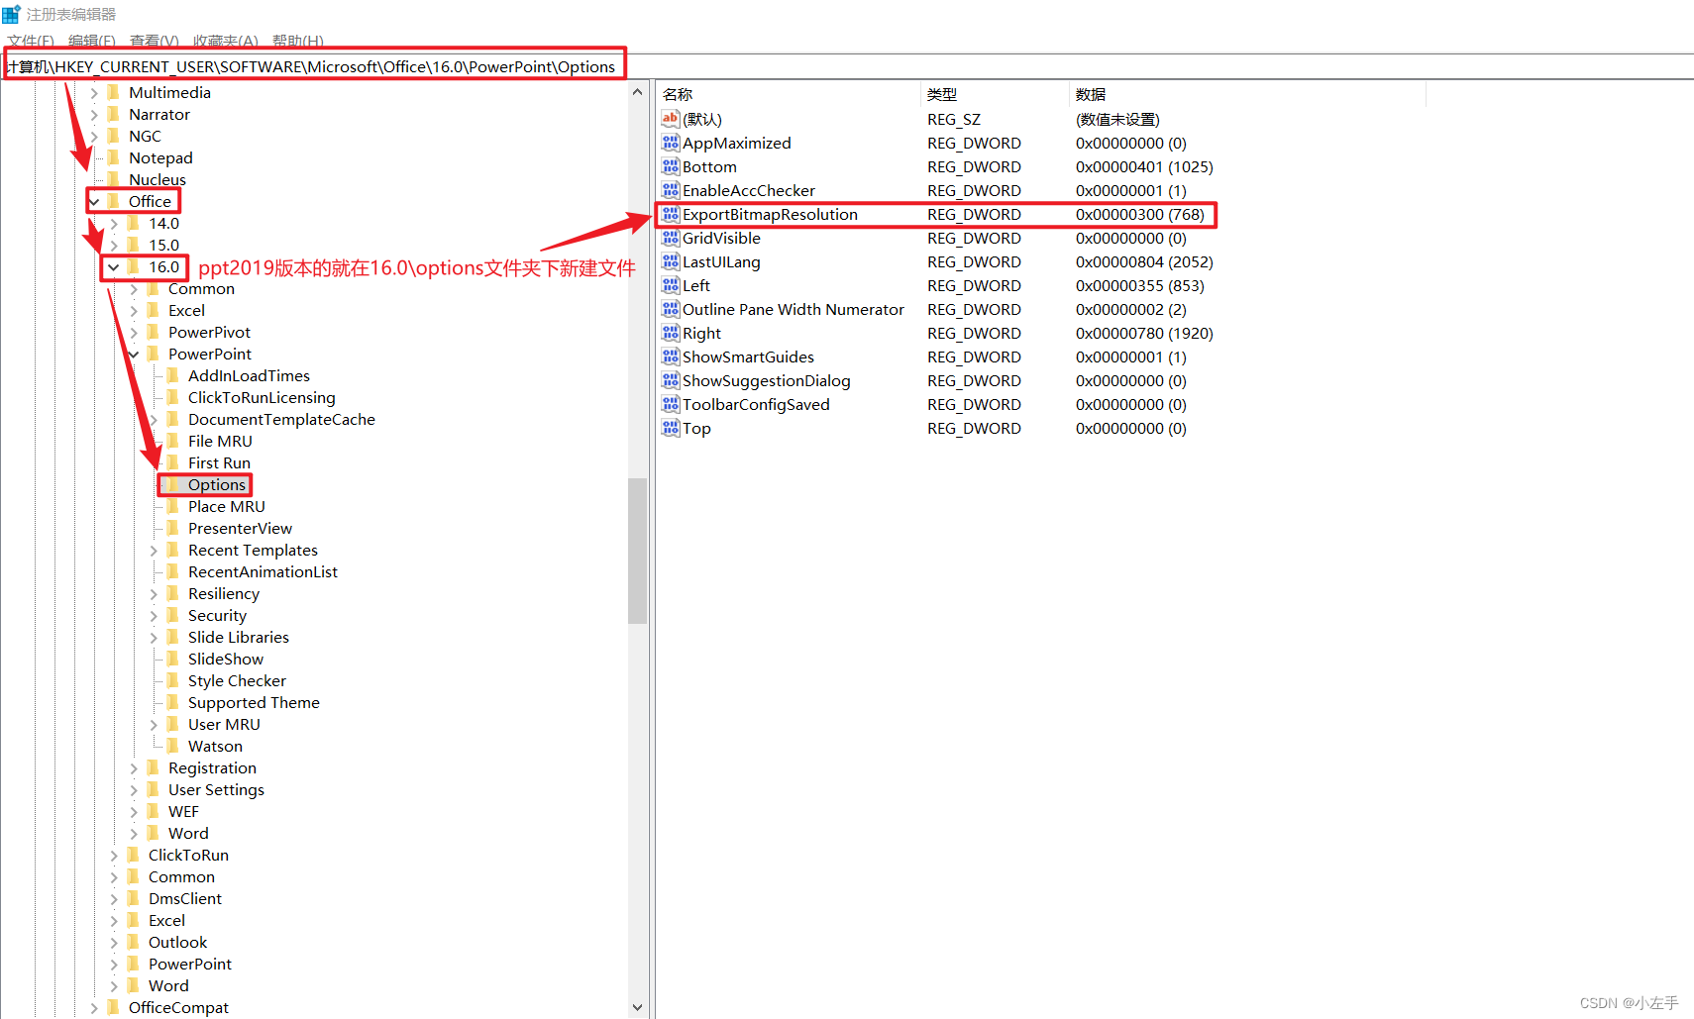This screenshot has height=1019, width=1694.
Task: Collapse the PowerPoint key under 16.0
Action: pyautogui.click(x=134, y=354)
